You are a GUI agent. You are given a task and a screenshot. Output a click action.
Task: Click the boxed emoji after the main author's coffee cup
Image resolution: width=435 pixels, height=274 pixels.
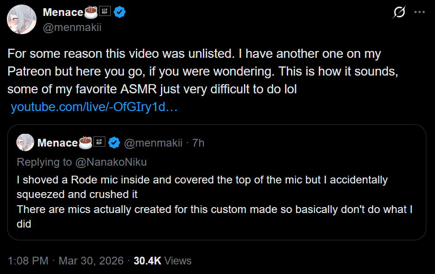(x=106, y=12)
